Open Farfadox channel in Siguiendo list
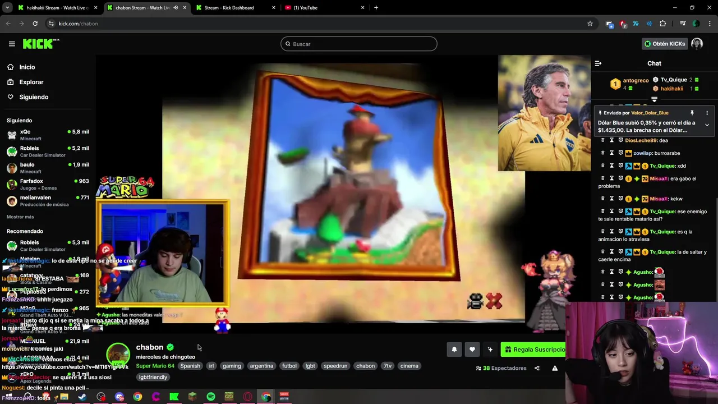 (47, 184)
